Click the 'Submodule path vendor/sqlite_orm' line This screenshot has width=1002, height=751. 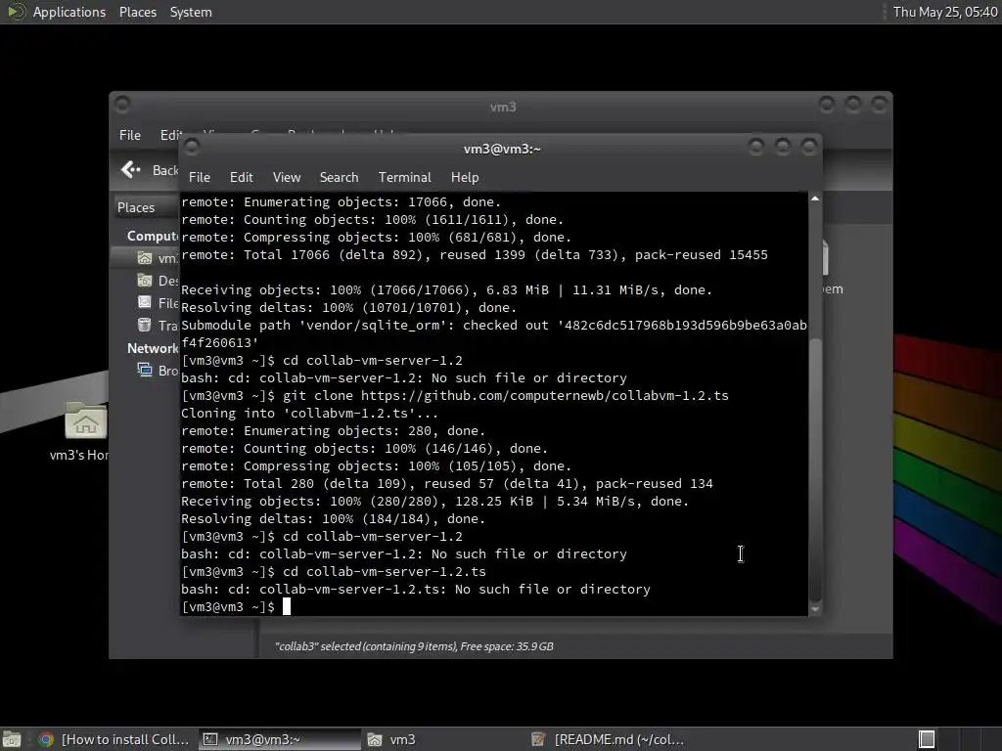point(494,334)
